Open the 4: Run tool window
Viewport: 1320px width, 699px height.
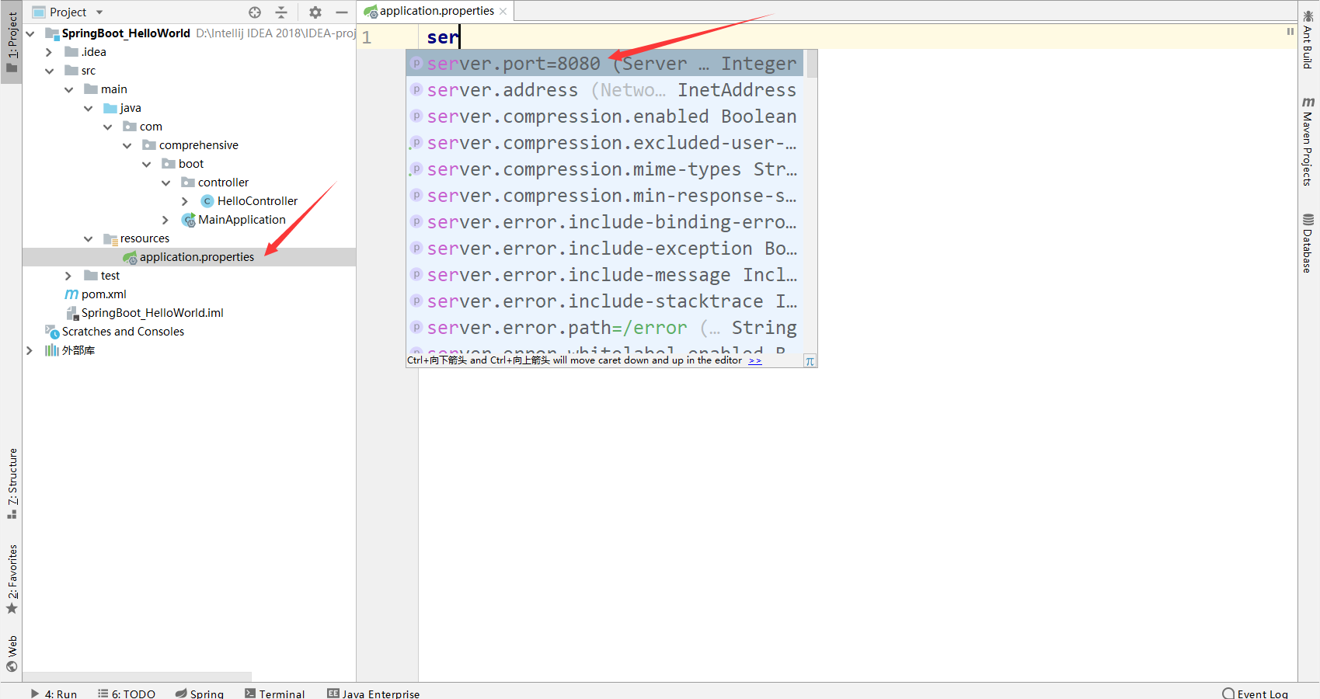tap(54, 693)
